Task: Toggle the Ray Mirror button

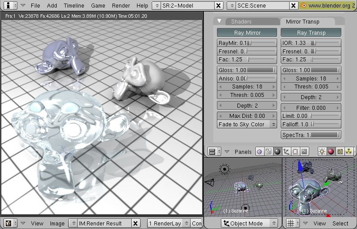Action: coord(247,32)
